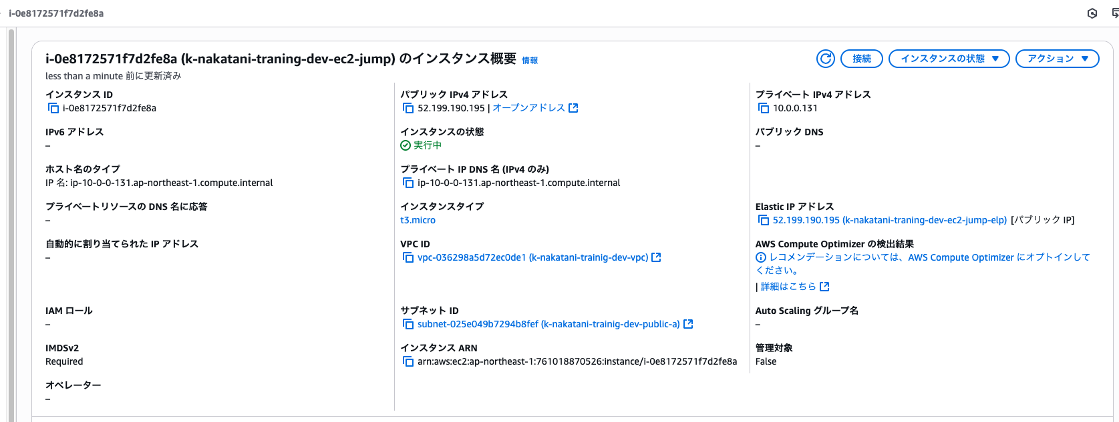The height and width of the screenshot is (422, 1119).
Task: Copy the VPC ID value
Action: click(x=408, y=257)
